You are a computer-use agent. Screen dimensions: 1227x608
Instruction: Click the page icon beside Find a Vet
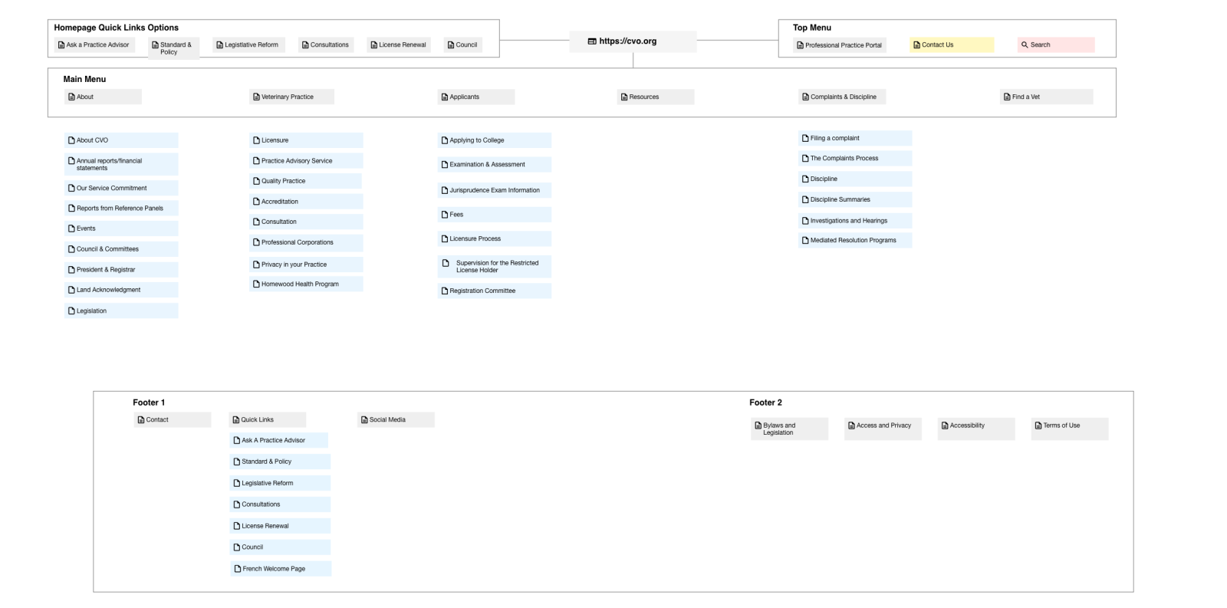pos(1007,97)
